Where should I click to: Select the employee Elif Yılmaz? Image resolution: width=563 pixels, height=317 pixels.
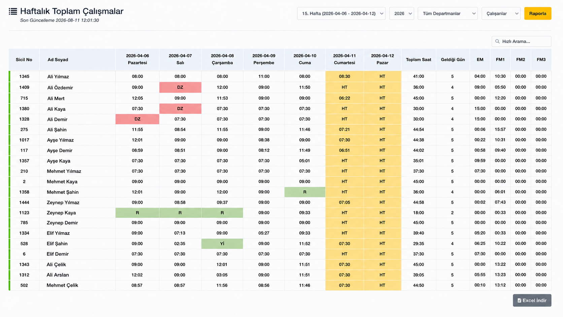click(58, 233)
